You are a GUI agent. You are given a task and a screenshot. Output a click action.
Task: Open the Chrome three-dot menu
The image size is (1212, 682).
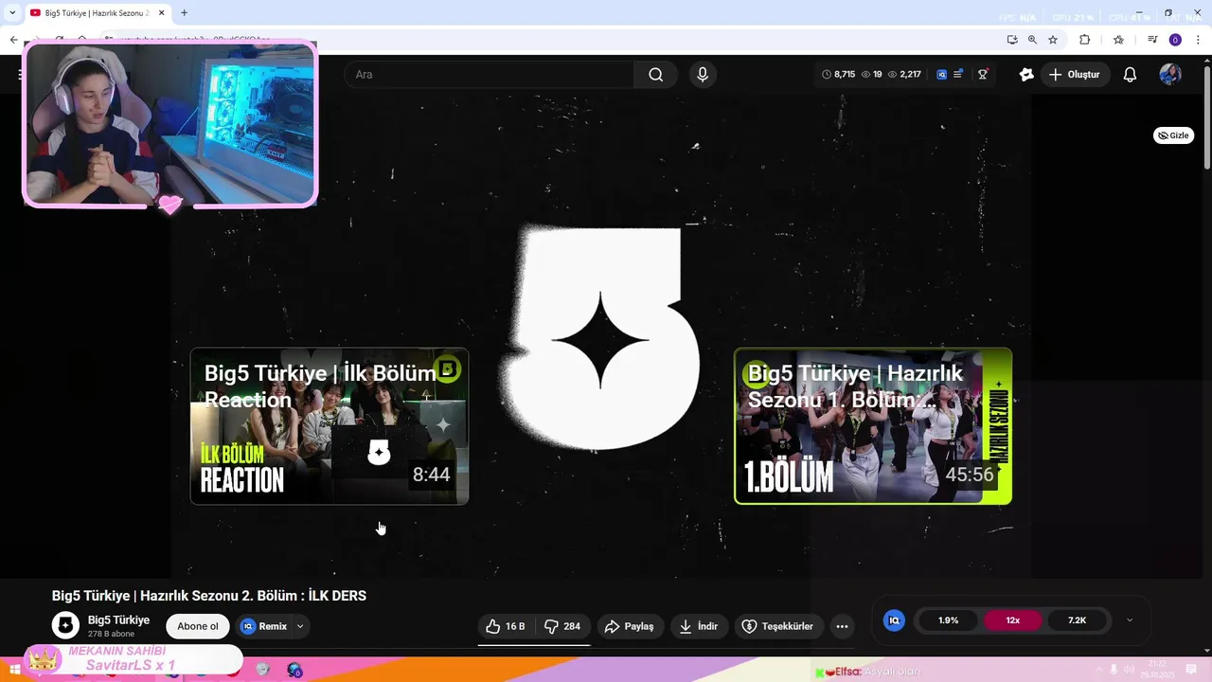point(1198,40)
